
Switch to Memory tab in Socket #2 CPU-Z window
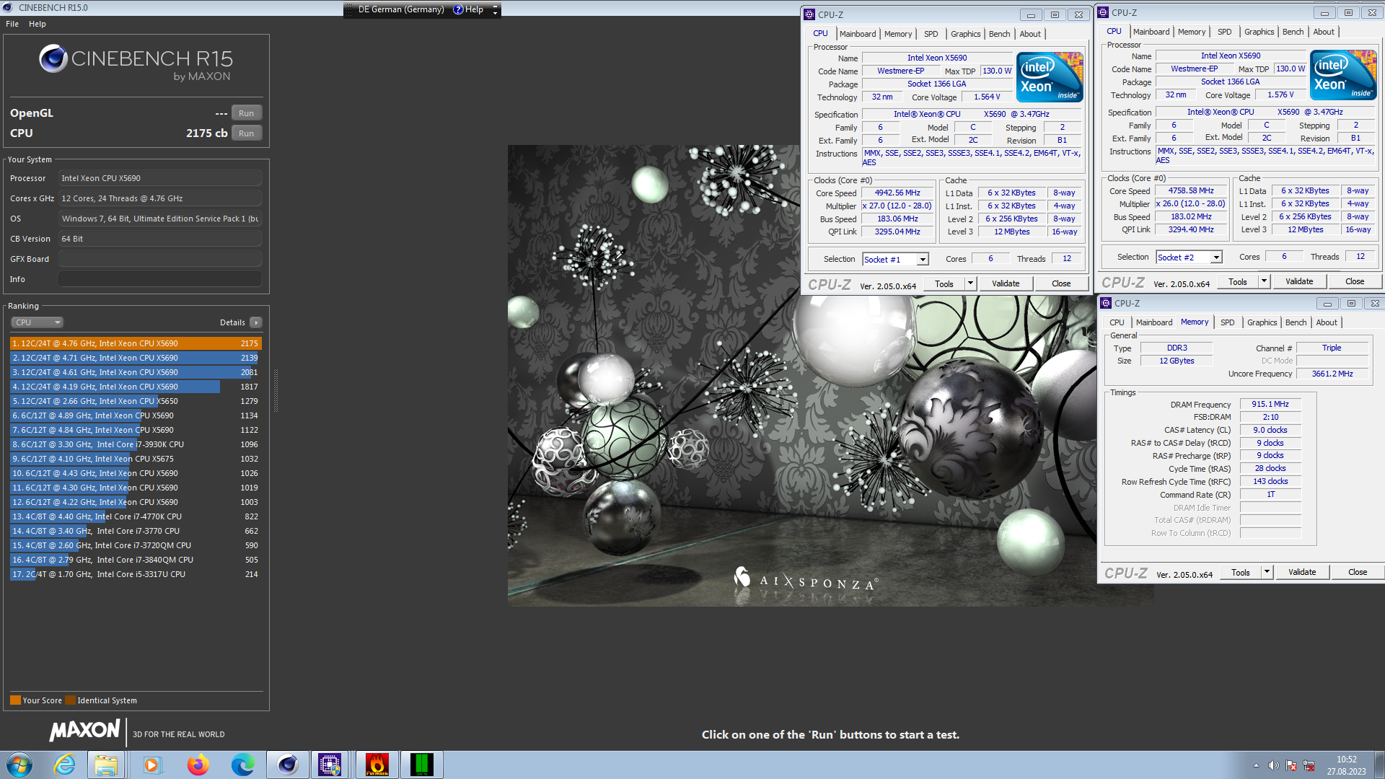point(1192,32)
